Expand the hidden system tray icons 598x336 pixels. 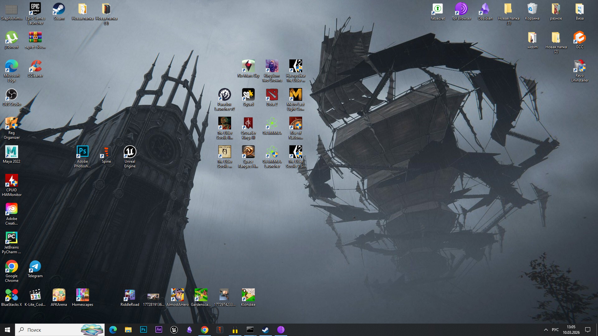click(x=546, y=329)
